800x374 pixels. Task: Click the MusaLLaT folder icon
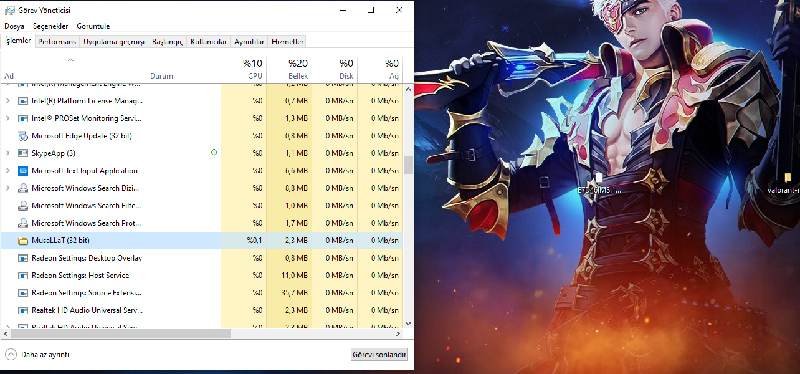coord(23,241)
